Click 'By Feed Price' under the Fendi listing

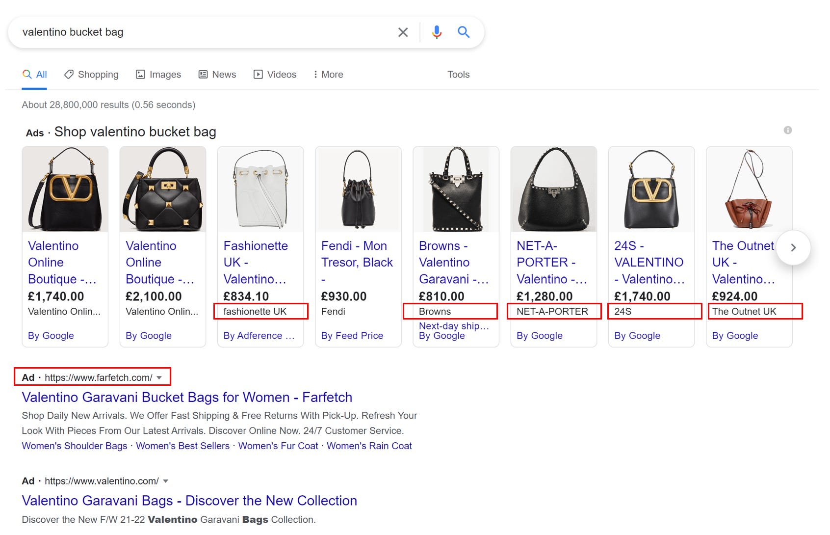click(352, 336)
